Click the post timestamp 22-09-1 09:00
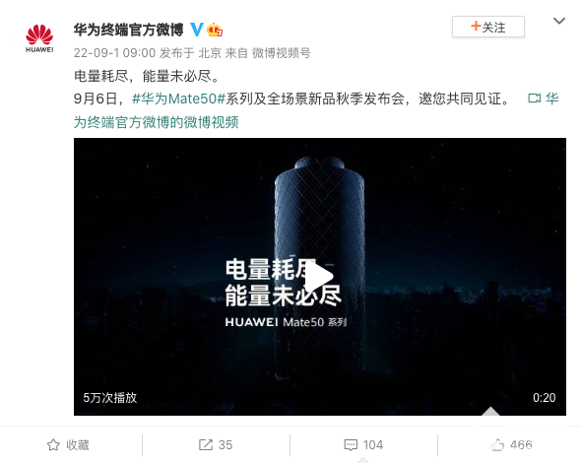The image size is (581, 463). 114,53
